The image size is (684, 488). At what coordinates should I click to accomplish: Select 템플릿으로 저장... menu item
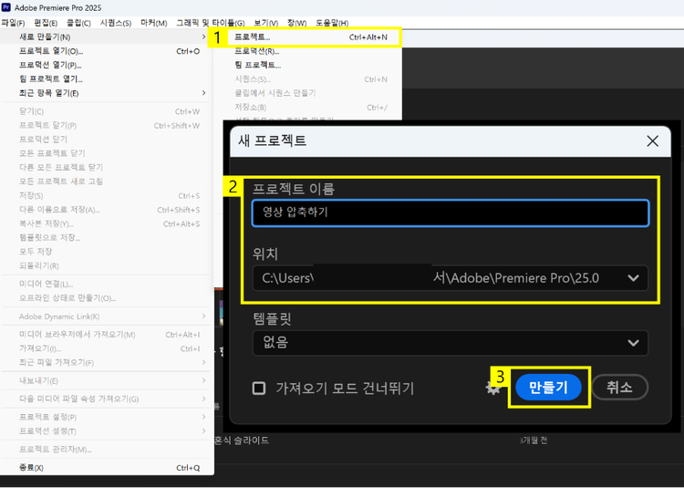[x=107, y=237]
